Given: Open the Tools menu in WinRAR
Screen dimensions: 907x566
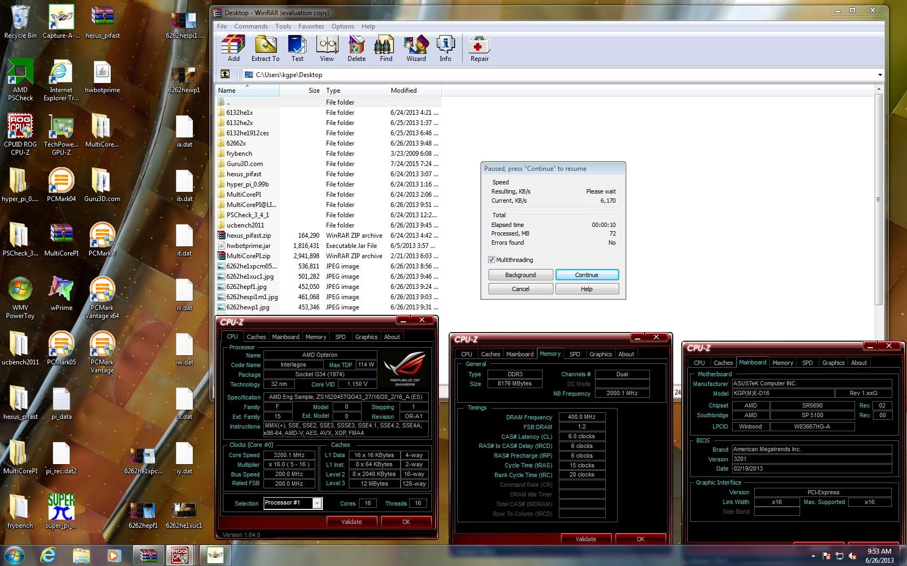Looking at the screenshot, I should coord(283,26).
